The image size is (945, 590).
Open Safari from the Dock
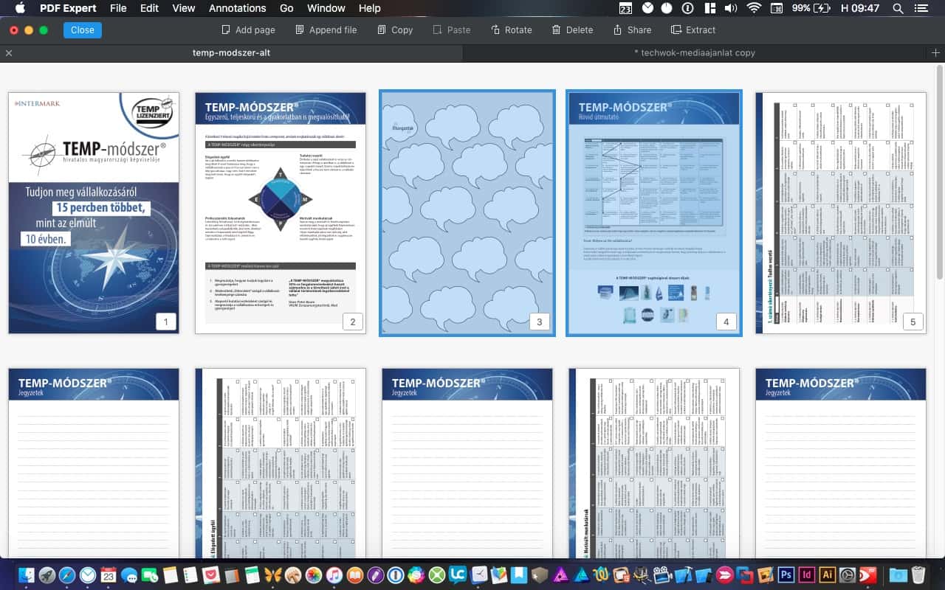pyautogui.click(x=67, y=575)
